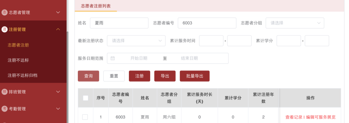Screen dimensions: 349x123
Task: Expand the 志愿者管理 menu chevron
Action: pyautogui.click(x=58, y=13)
